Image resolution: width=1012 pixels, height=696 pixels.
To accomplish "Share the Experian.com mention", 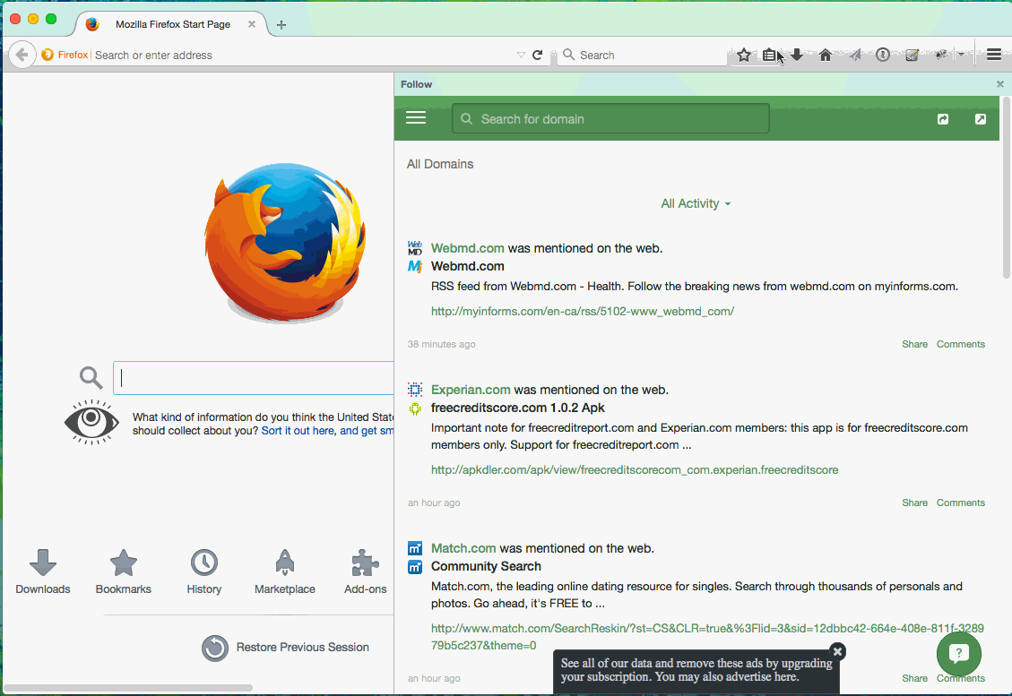I will click(x=914, y=503).
